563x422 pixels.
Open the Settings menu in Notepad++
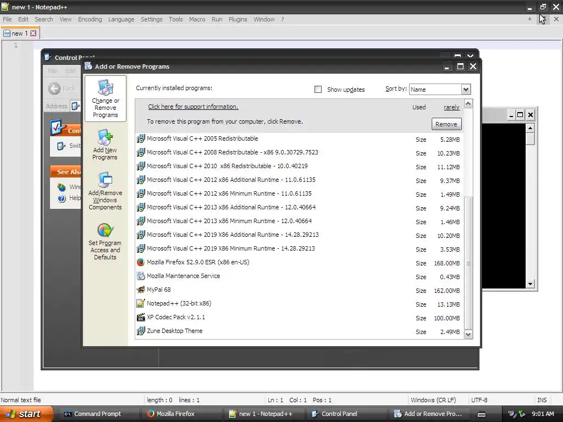pyautogui.click(x=152, y=19)
